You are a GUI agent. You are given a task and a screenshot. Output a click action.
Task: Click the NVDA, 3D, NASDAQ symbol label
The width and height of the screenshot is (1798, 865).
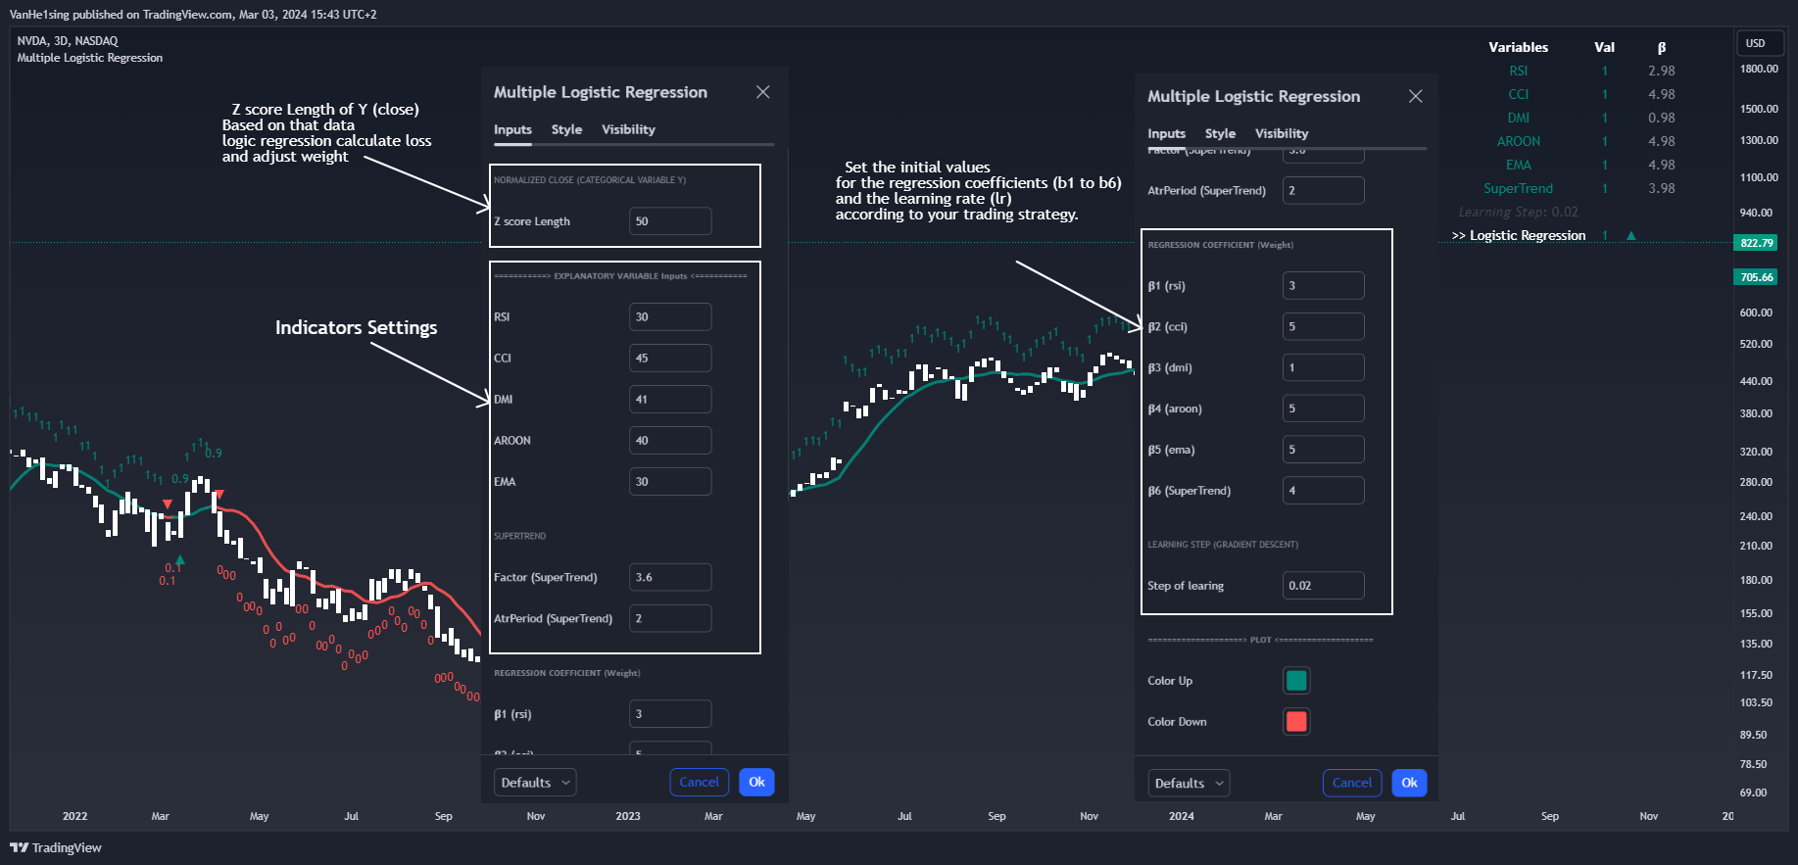68,41
